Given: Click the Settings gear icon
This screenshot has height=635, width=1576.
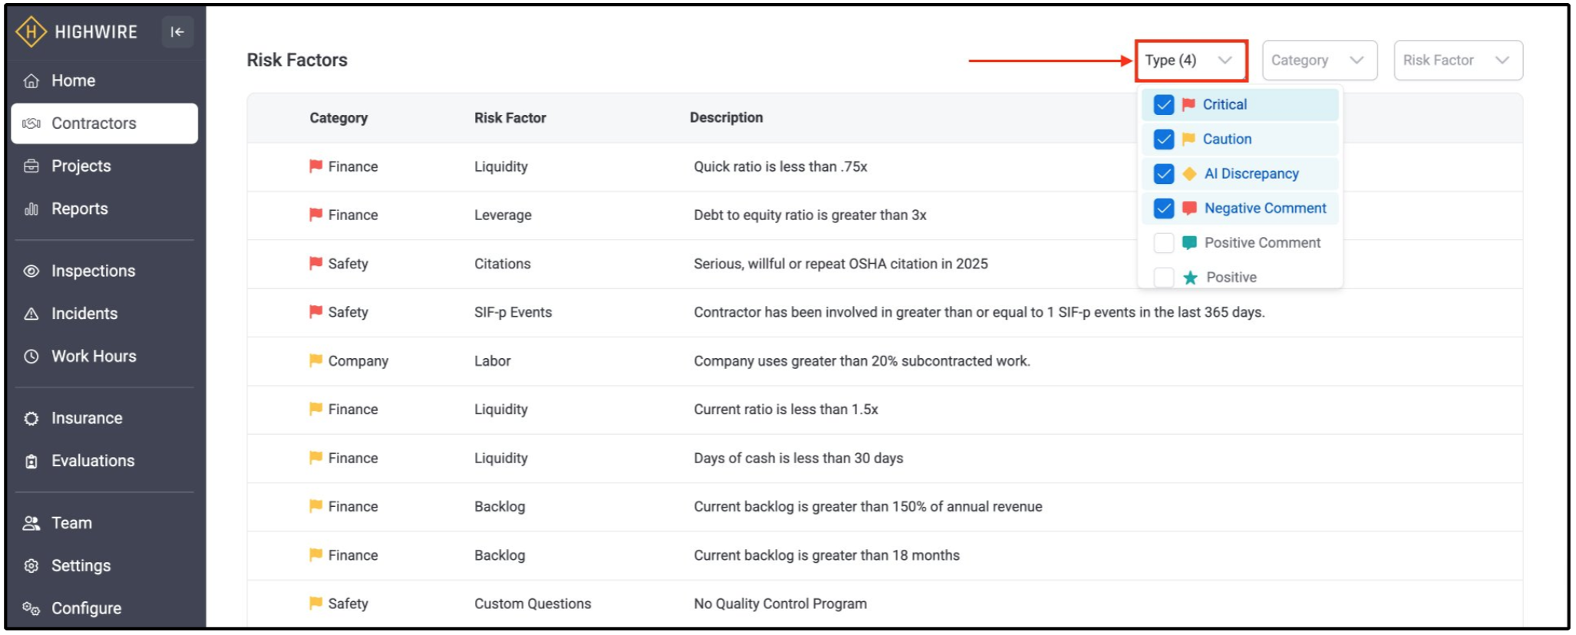Looking at the screenshot, I should (31, 566).
